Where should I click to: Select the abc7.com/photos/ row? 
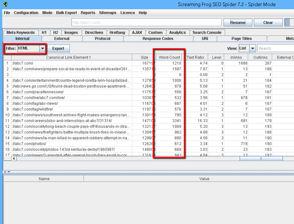(149, 144)
